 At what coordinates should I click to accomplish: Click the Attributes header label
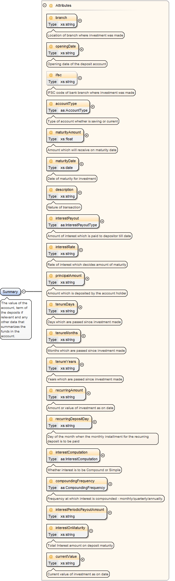click(63, 5)
